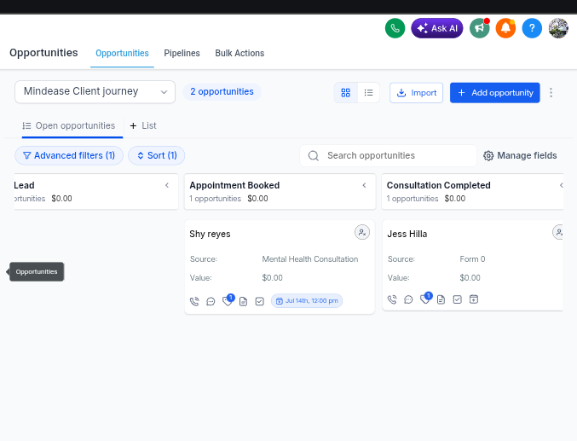Viewport: 577px width, 441px height.
Task: Open the Bulk Actions tab
Action: tap(239, 53)
